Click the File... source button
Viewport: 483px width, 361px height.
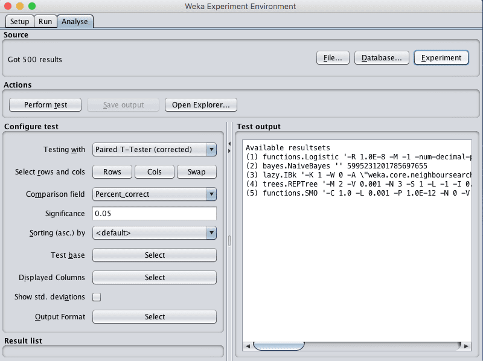point(333,58)
